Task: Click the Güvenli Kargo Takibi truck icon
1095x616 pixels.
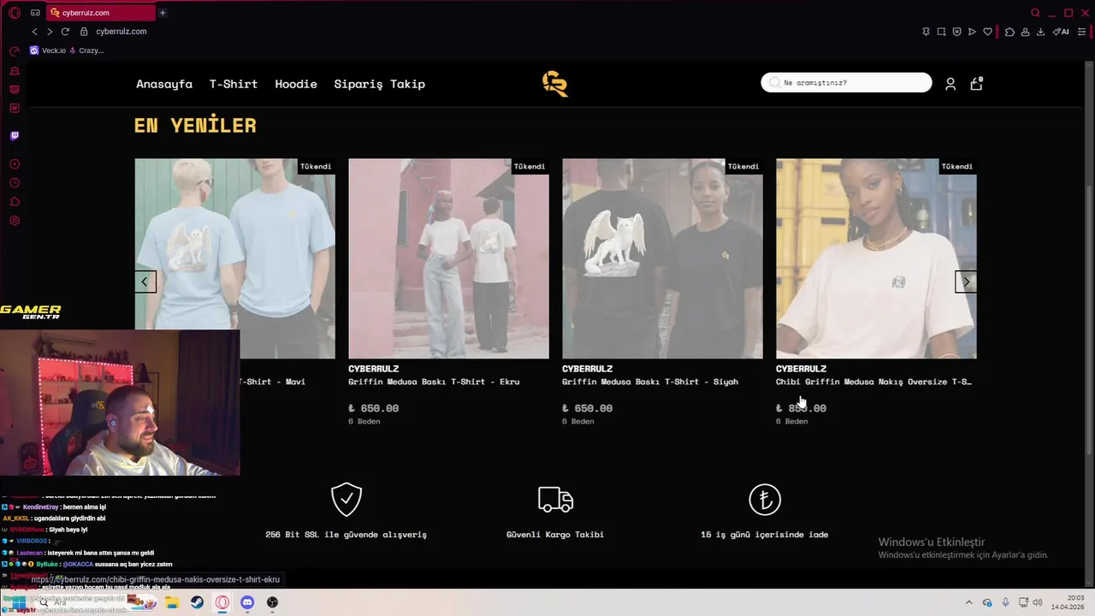Action: [x=555, y=499]
